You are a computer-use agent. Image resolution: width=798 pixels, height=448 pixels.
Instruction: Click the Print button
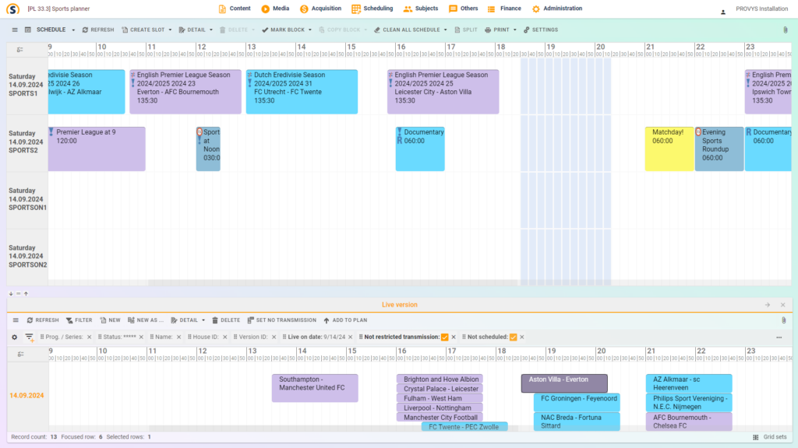point(496,30)
